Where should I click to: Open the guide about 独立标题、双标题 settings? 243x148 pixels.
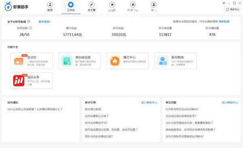(111, 129)
